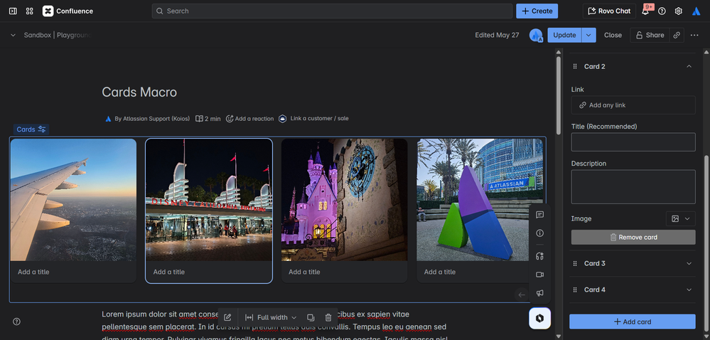710x340 pixels.
Task: Expand the Card 4 section
Action: pos(688,290)
